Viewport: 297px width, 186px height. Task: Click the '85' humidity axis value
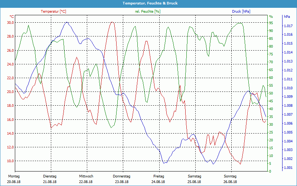coord(271,39)
